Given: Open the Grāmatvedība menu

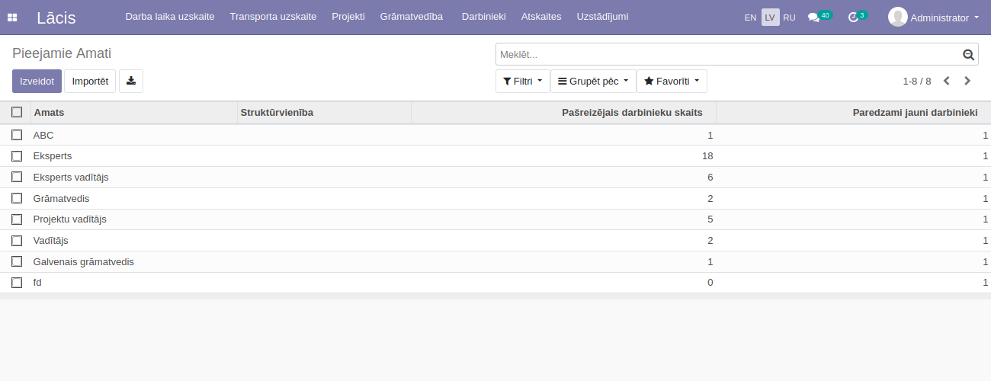Looking at the screenshot, I should 411,17.
